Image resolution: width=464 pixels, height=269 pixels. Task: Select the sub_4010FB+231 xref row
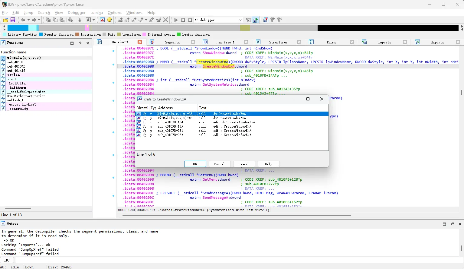tap(232, 131)
